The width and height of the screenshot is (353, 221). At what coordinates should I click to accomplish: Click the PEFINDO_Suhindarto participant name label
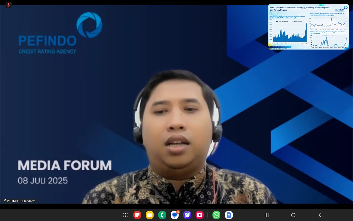pyautogui.click(x=21, y=201)
